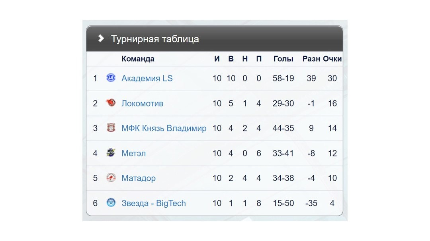430x241 pixels.
Task: Click the Звезда - BigTech star logo
Action: [111, 203]
